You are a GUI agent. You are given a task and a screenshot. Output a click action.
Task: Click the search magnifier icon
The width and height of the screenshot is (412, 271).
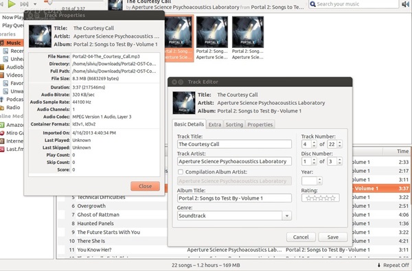pos(312,4)
